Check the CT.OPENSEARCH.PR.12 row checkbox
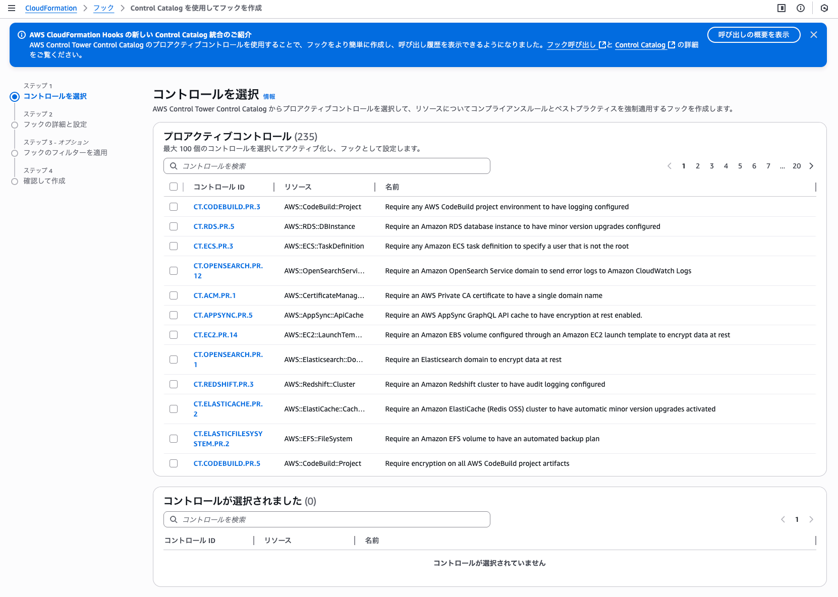Image resolution: width=838 pixels, height=597 pixels. tap(174, 271)
